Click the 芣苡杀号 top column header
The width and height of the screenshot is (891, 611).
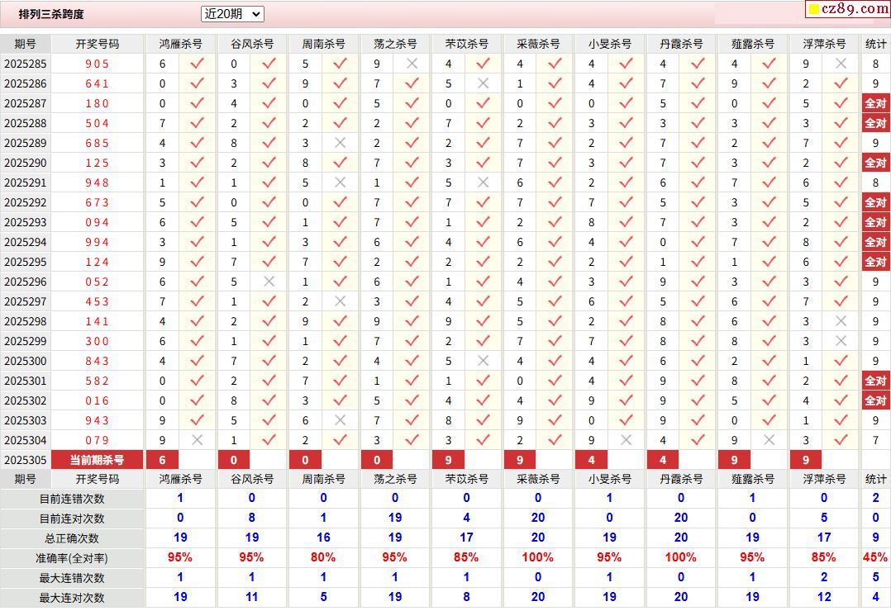point(466,45)
